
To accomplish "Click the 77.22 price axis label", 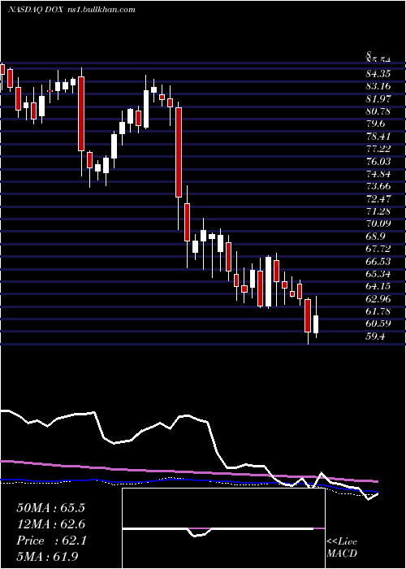I will [x=378, y=149].
